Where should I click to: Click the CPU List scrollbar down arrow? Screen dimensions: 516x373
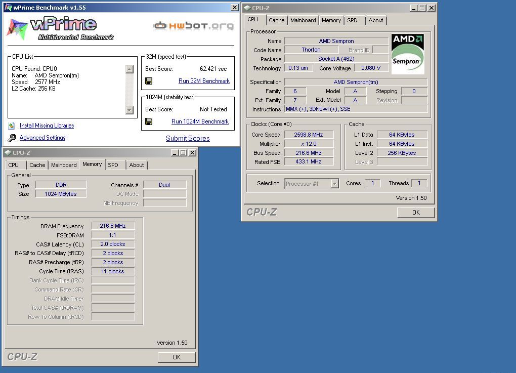pos(130,110)
